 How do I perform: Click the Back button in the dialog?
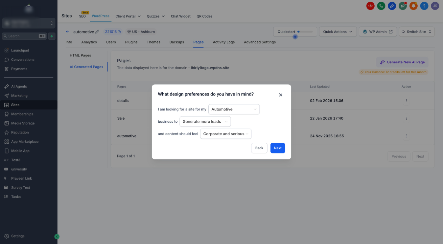[259, 148]
